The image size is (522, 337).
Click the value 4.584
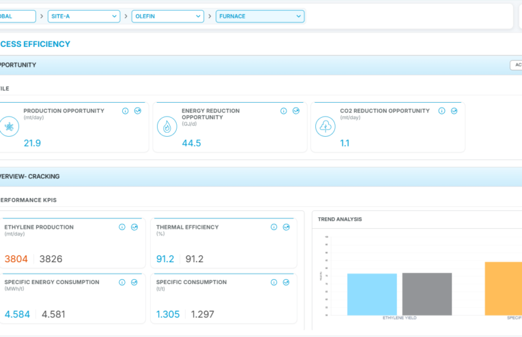tap(17, 314)
